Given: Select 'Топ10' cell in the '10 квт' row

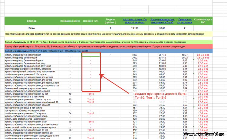Looking at the screenshot, I should tap(90, 94).
